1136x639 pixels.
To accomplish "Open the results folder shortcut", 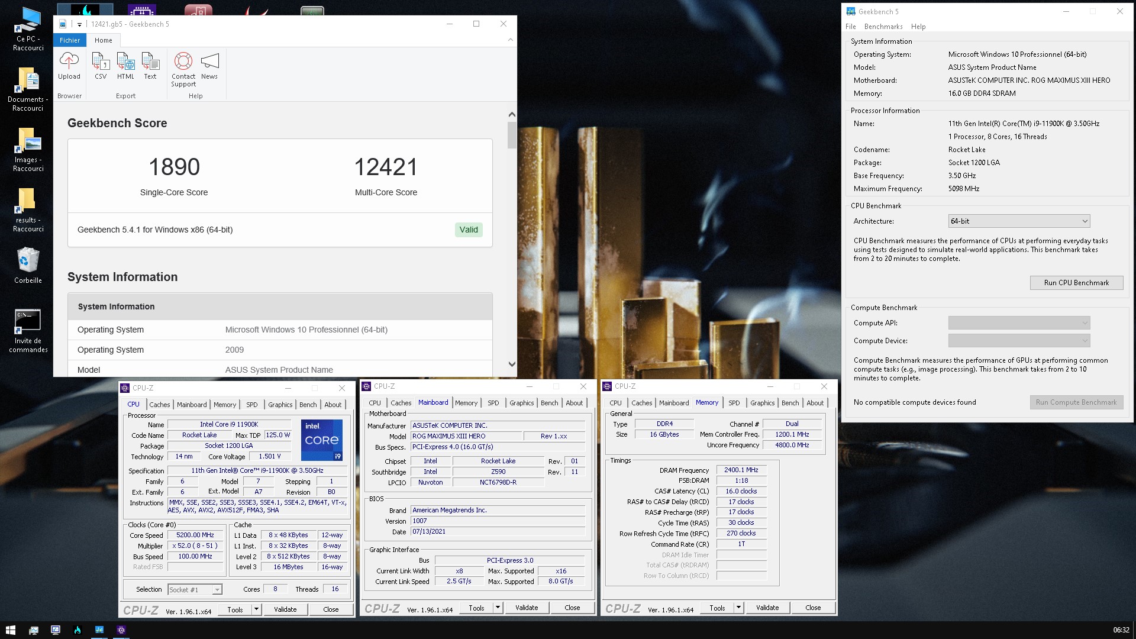I will coord(28,210).
